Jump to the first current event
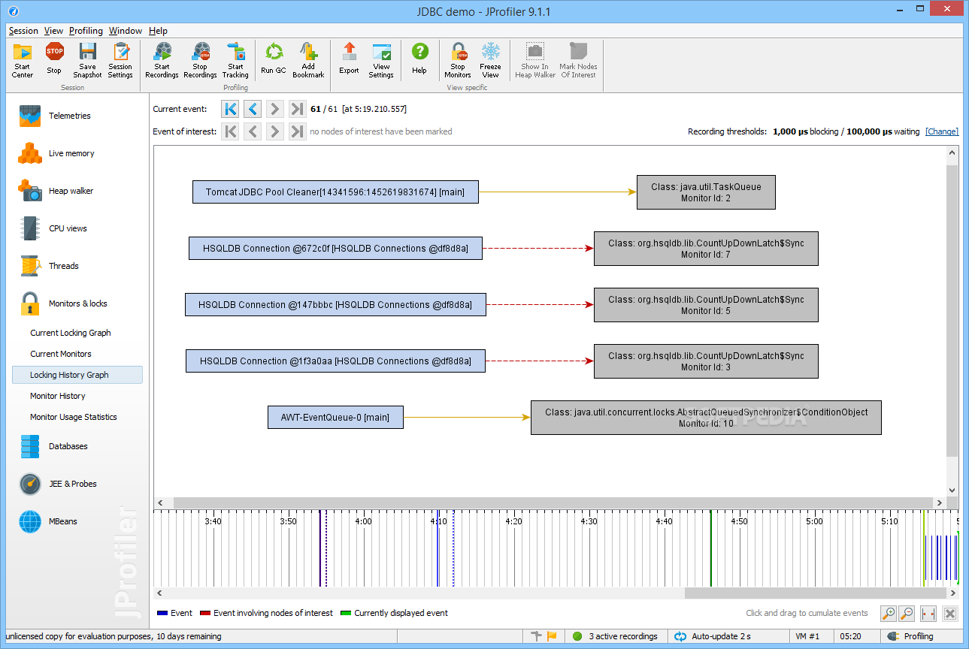This screenshot has height=649, width=969. (231, 109)
